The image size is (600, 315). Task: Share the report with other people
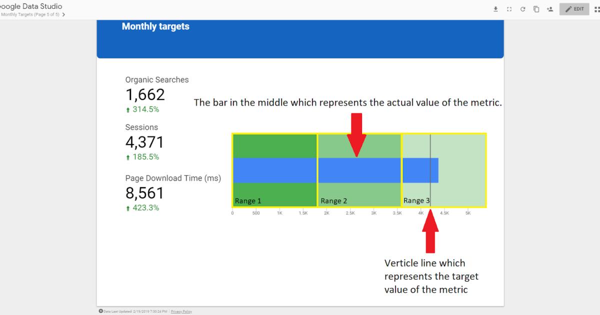(x=549, y=8)
